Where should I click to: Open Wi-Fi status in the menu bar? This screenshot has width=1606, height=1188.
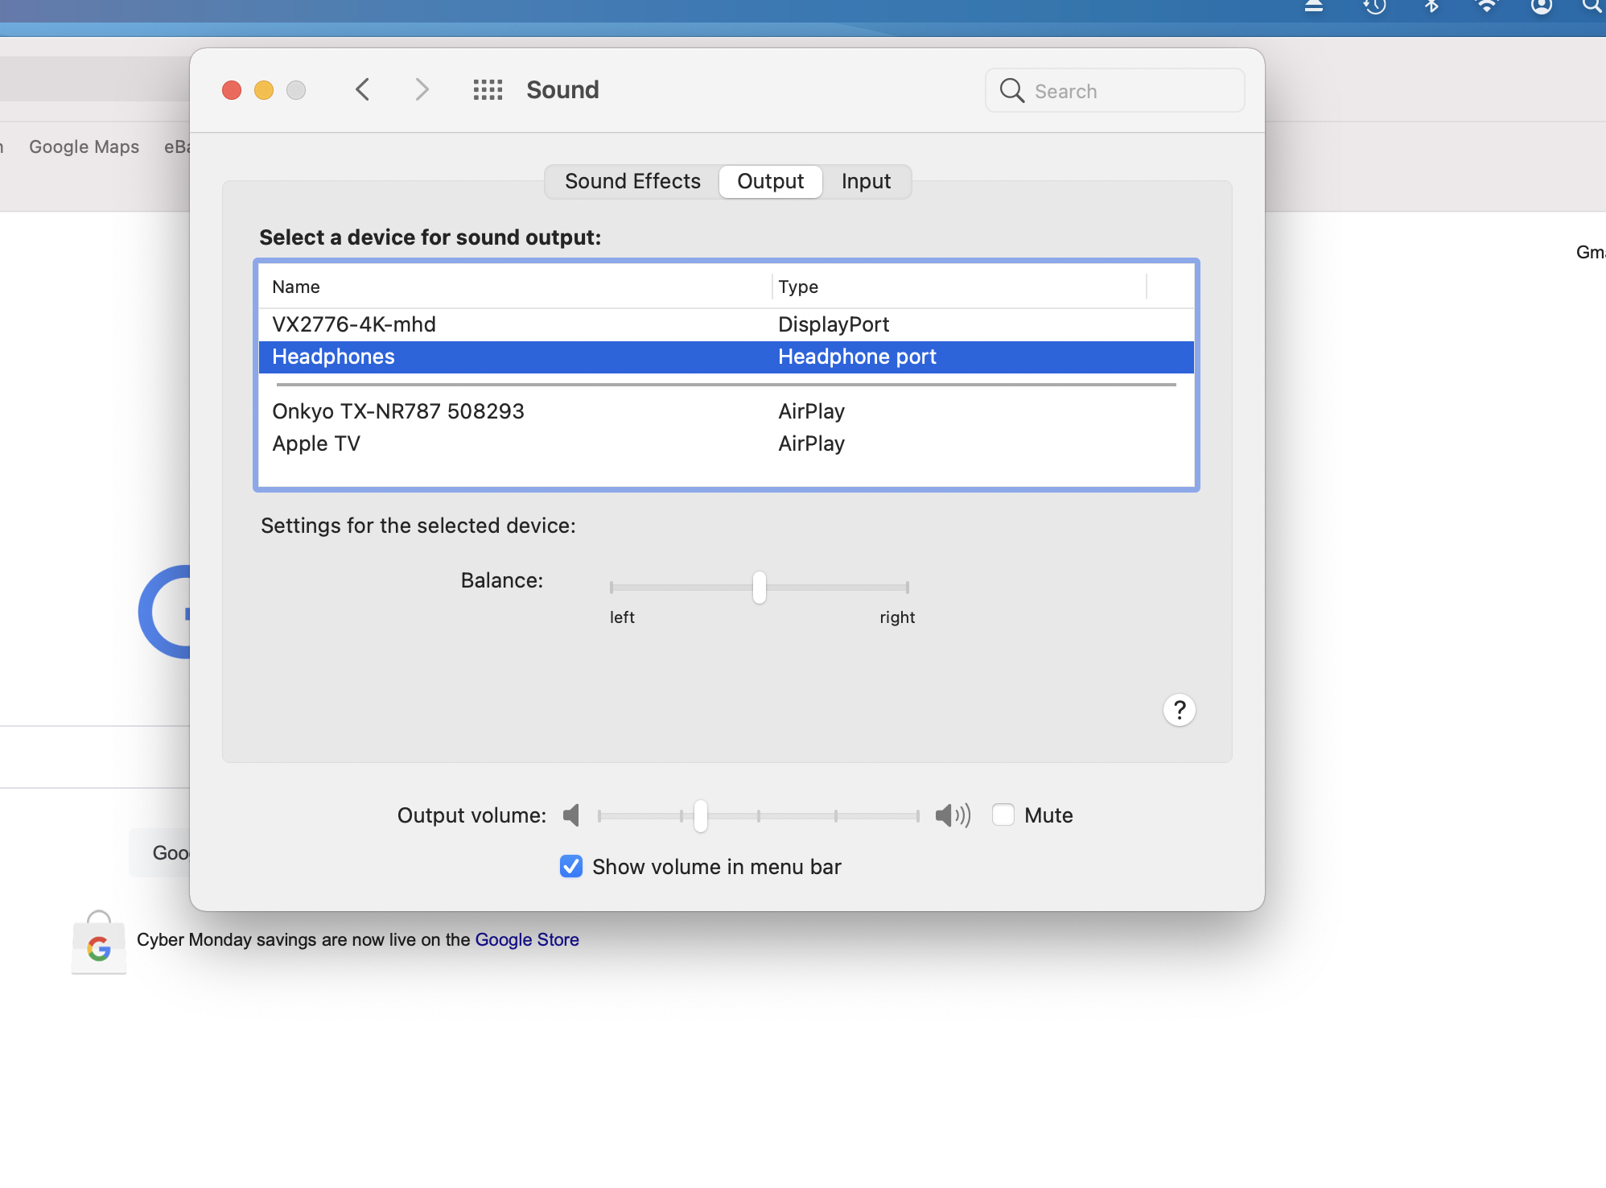[1486, 6]
